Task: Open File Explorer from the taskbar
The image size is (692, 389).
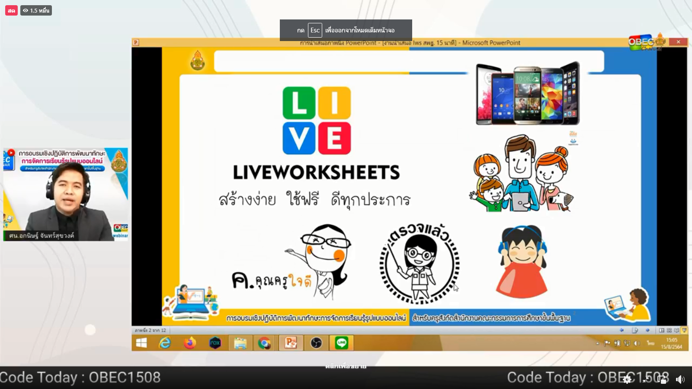Action: (240, 343)
